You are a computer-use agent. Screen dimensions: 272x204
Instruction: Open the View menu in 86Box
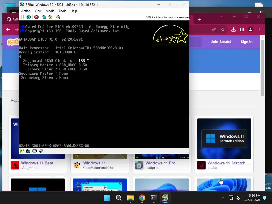point(38,11)
